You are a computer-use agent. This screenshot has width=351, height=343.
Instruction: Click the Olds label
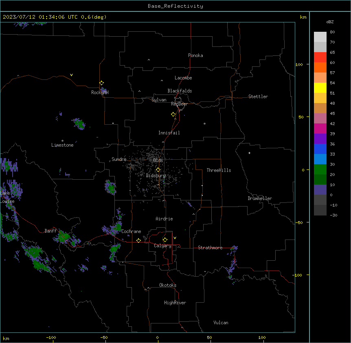158,161
